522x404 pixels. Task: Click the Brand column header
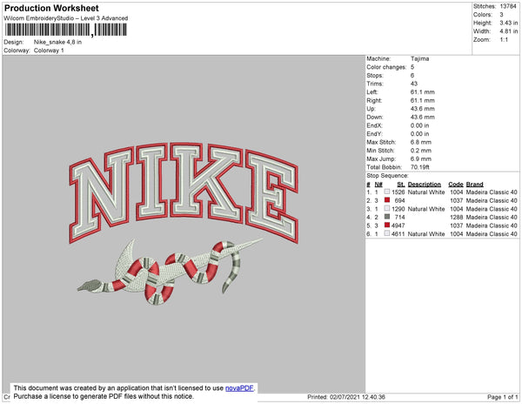(475, 185)
